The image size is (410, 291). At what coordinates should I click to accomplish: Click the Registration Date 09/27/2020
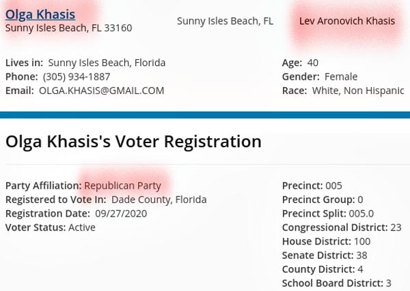click(x=121, y=213)
